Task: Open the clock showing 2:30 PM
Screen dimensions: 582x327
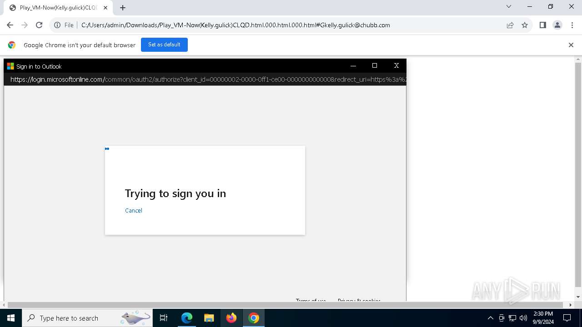Action: [543, 318]
